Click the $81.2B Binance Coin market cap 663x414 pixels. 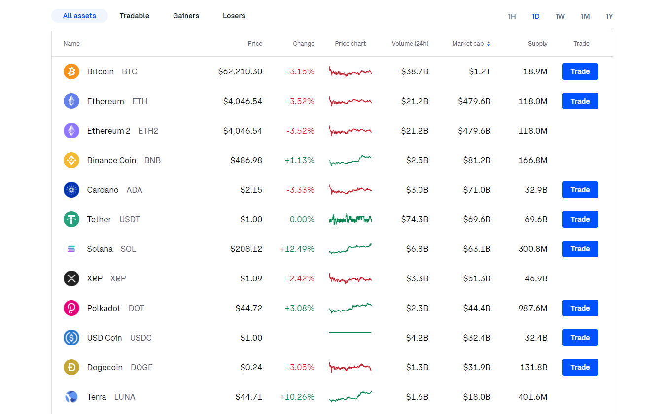pos(477,160)
